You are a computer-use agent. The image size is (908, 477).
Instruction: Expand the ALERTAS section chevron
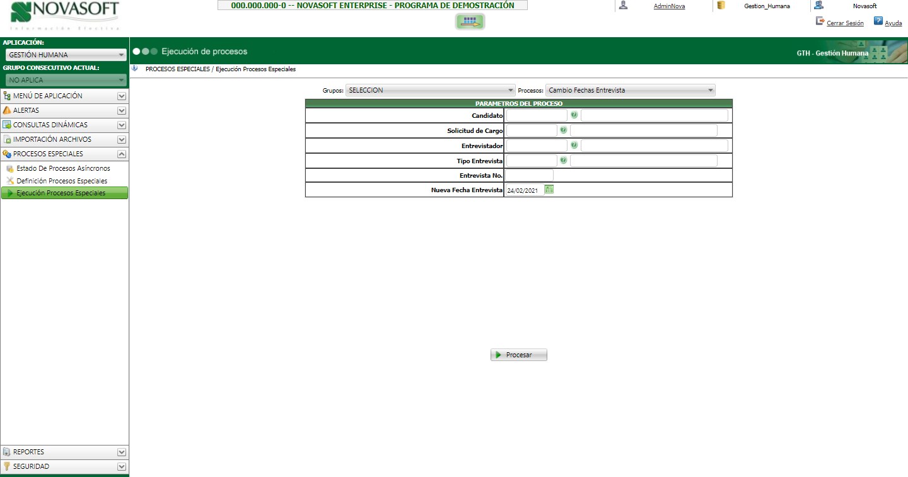point(122,111)
